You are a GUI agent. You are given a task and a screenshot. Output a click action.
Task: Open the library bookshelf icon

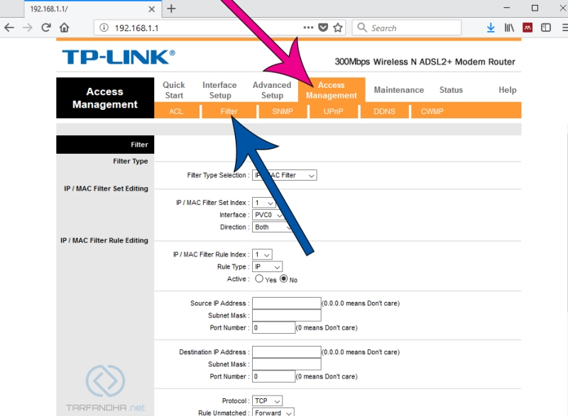[509, 28]
